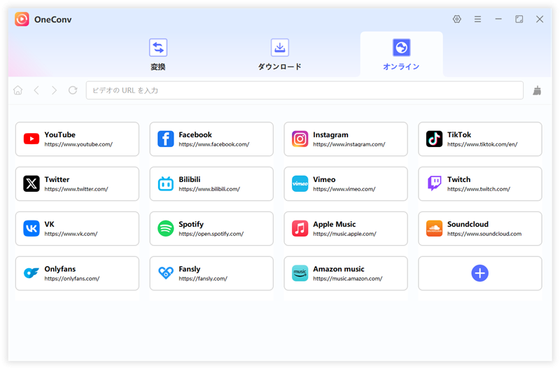
Task: Add a new site with plus button
Action: click(480, 273)
